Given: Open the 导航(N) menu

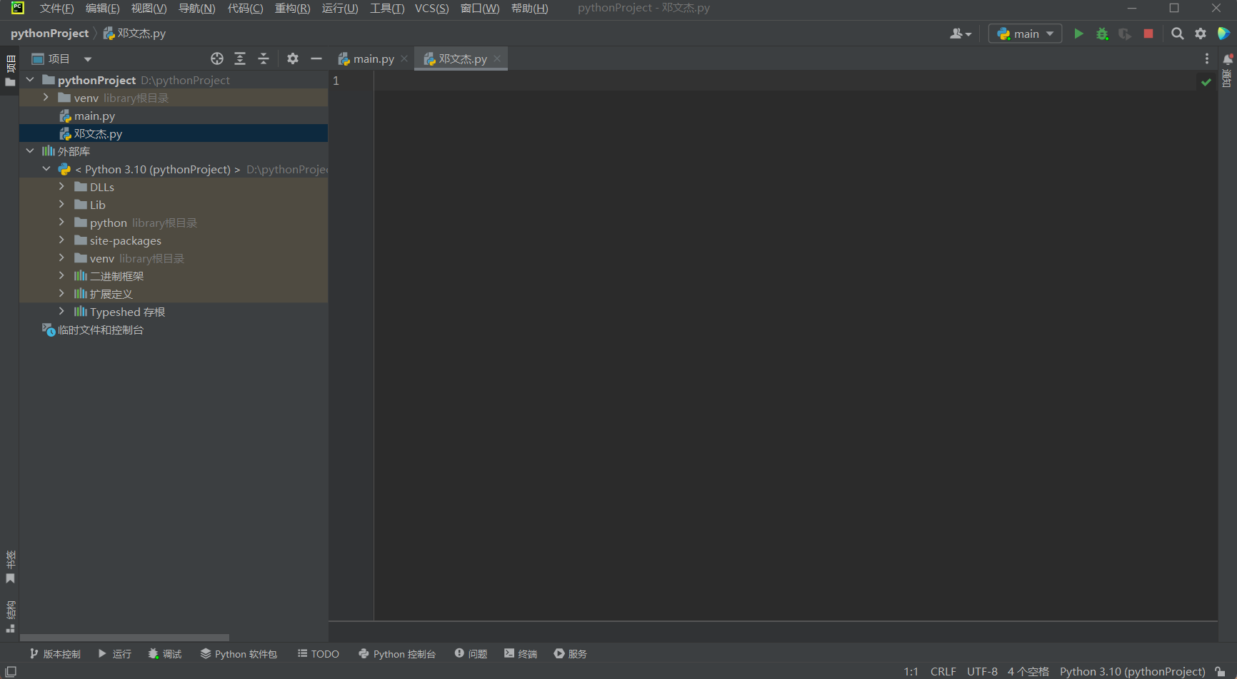Looking at the screenshot, I should [x=196, y=9].
